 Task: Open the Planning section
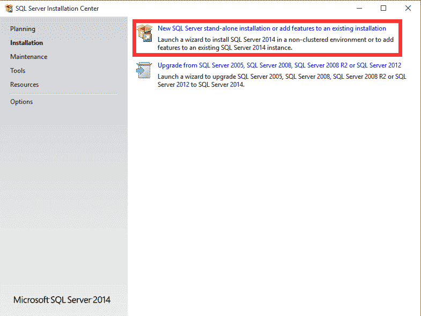coord(23,29)
